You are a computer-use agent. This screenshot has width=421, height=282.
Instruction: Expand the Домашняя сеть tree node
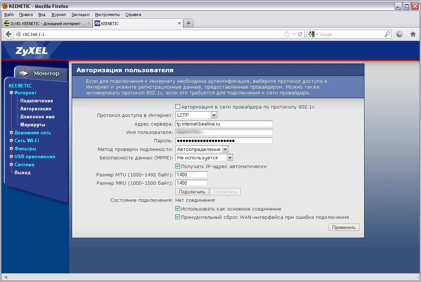coord(11,132)
